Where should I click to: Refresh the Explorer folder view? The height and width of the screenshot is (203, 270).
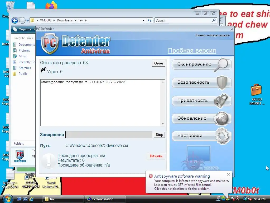click(150, 21)
